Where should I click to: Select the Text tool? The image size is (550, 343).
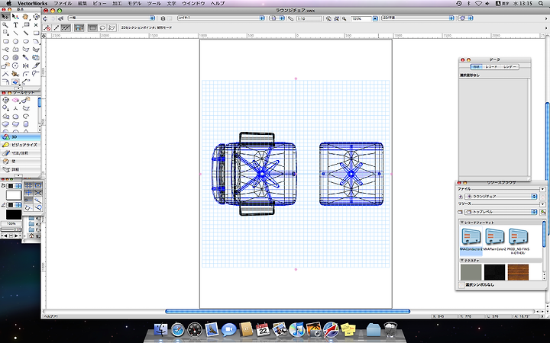coord(15,25)
